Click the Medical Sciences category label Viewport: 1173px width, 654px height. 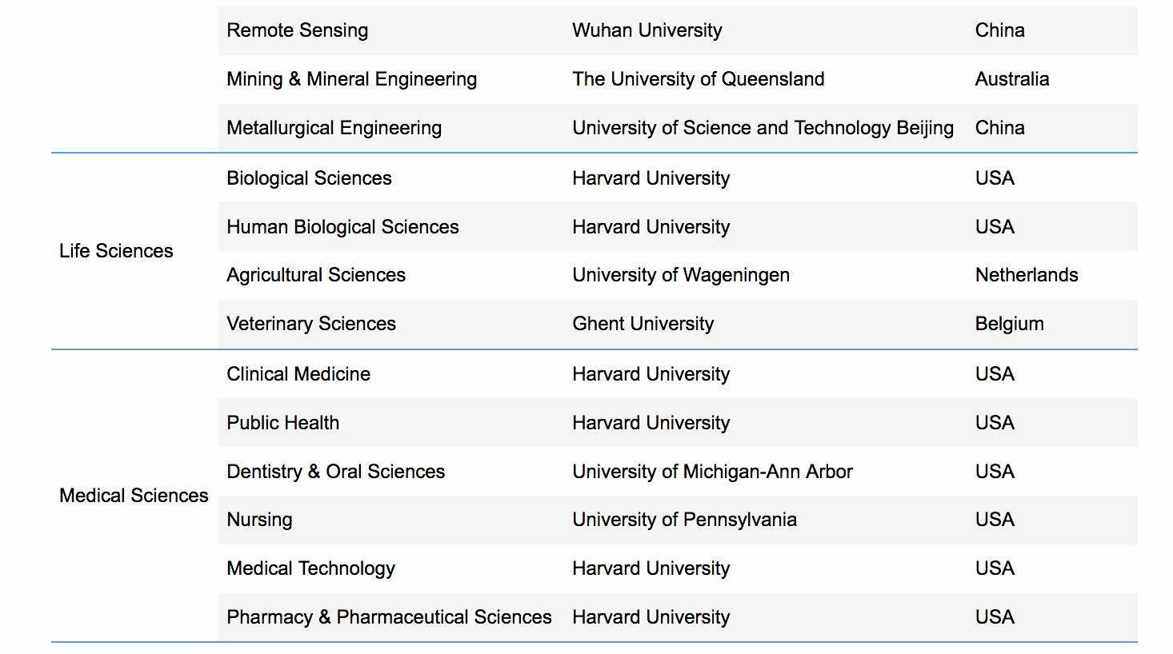(x=134, y=496)
